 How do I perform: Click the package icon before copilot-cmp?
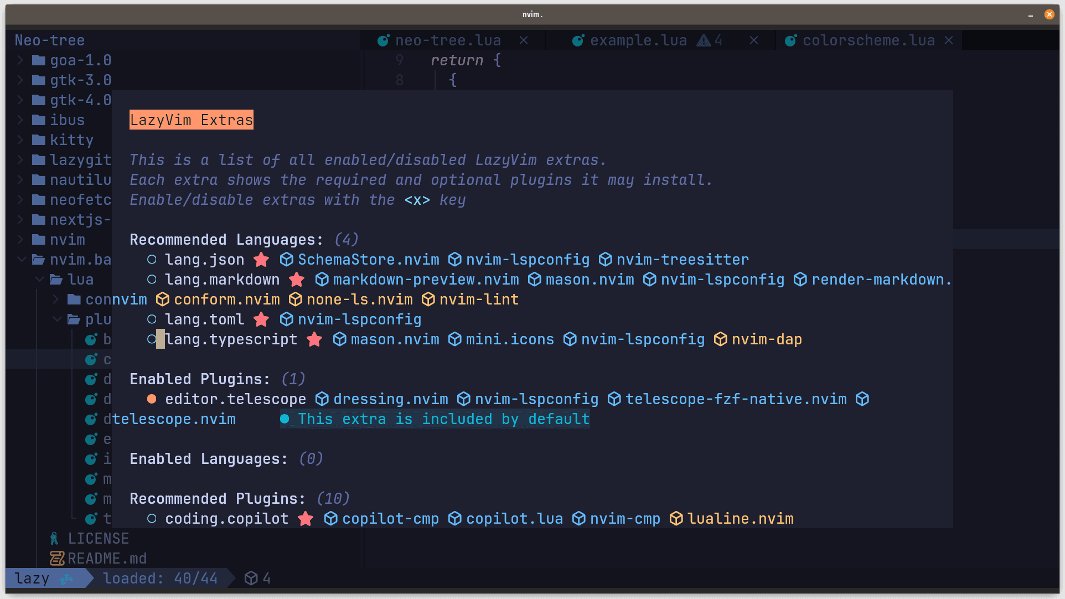tap(330, 519)
